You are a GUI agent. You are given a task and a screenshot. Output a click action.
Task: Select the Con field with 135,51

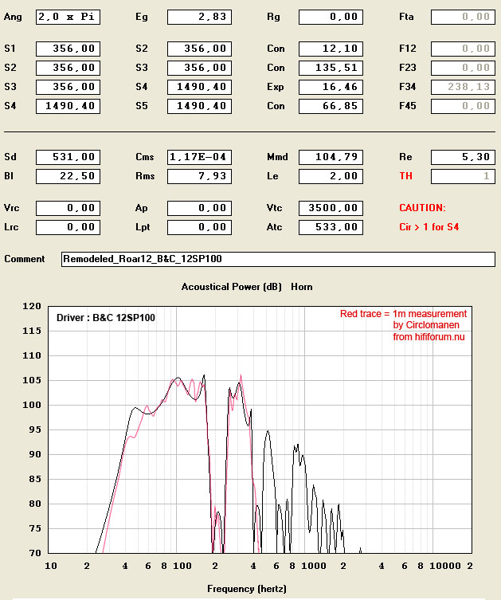pos(331,68)
